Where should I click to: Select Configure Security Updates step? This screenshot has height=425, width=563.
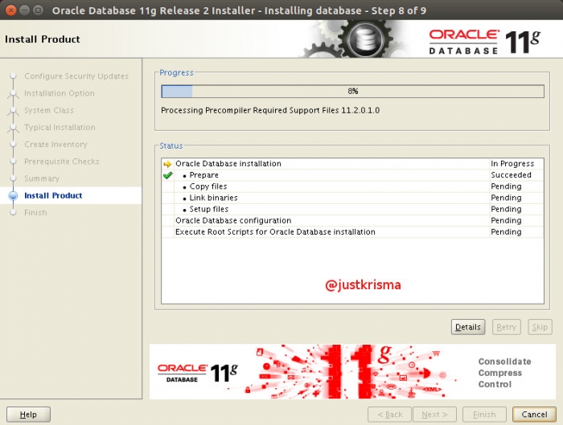(76, 76)
